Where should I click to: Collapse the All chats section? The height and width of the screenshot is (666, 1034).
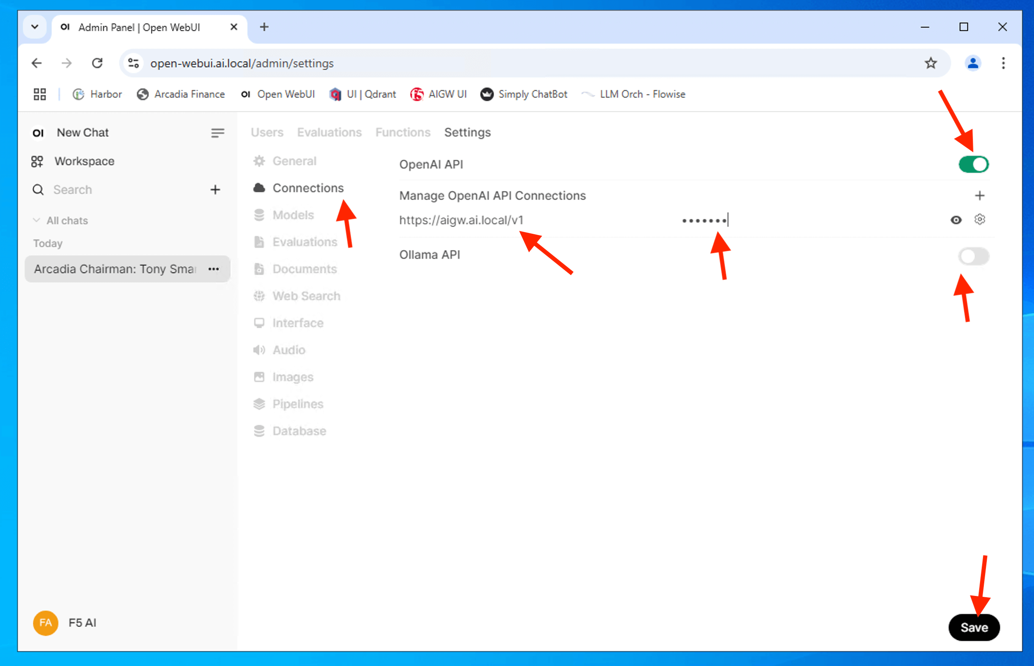(x=37, y=221)
